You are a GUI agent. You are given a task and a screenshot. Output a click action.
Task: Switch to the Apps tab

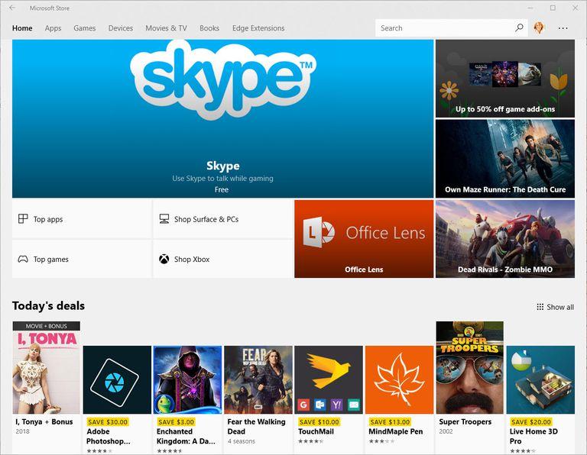pos(53,28)
